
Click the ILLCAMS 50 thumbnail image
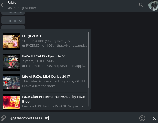pyautogui.click(x=11, y=62)
